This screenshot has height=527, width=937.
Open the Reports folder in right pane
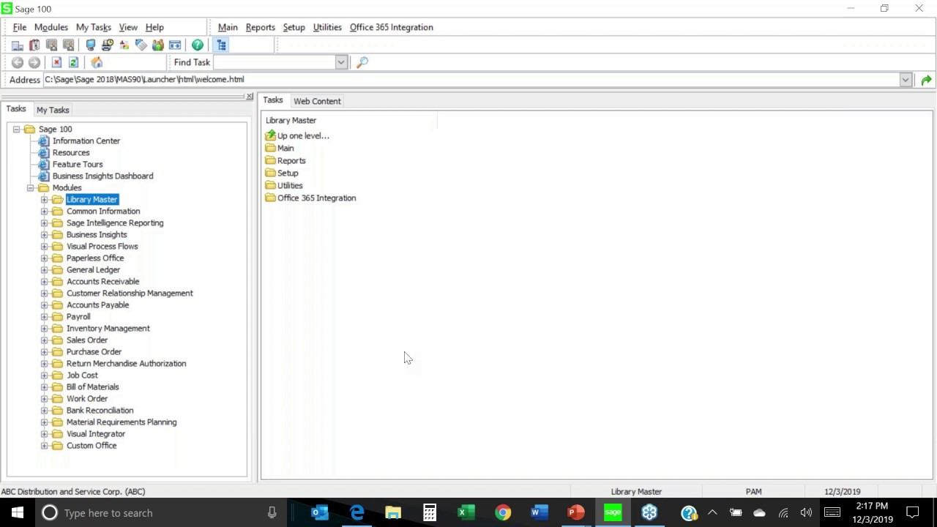pyautogui.click(x=291, y=160)
